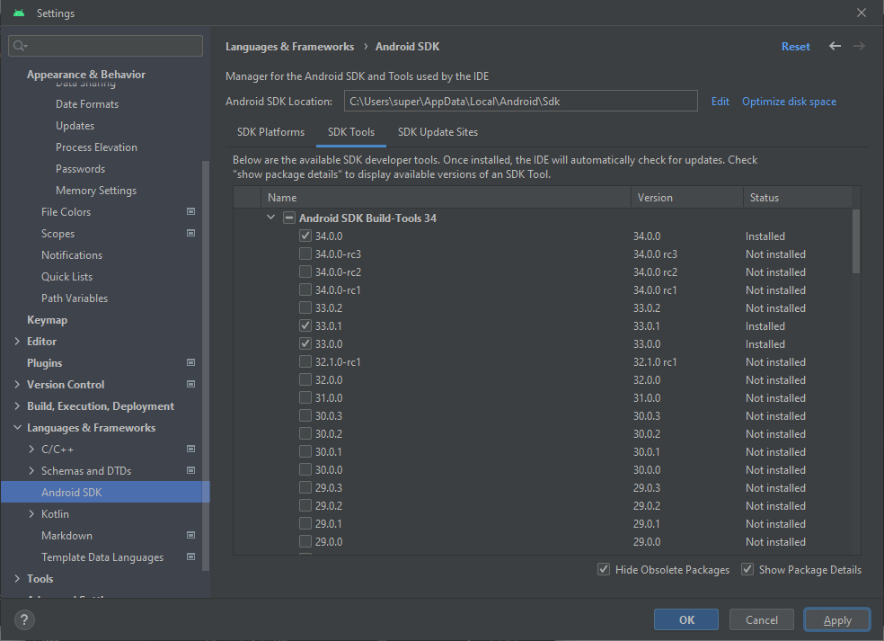Click the project-level icon beside Scopes
884x641 pixels.
(190, 234)
